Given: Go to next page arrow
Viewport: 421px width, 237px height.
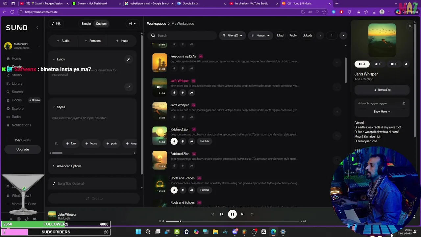Looking at the screenshot, I should pyautogui.click(x=343, y=36).
